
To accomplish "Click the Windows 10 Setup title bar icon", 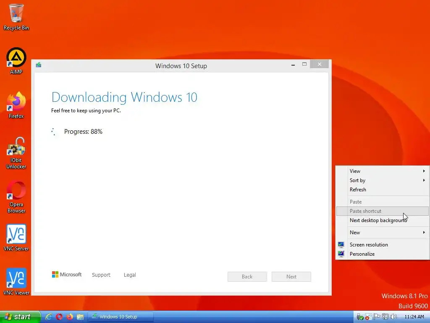I will [38, 65].
